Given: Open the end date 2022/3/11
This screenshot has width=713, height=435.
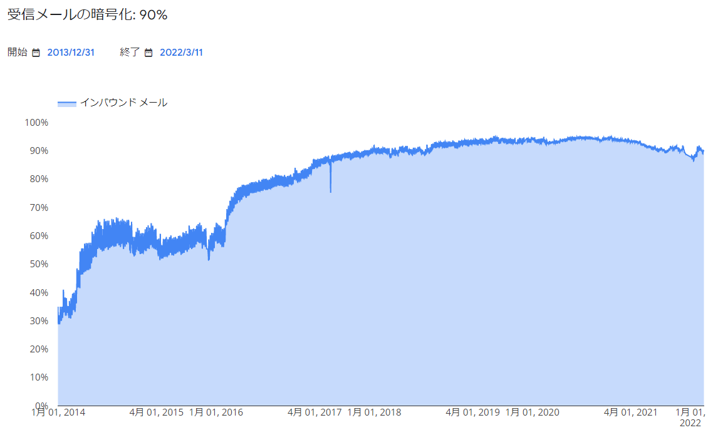Looking at the screenshot, I should tap(181, 53).
